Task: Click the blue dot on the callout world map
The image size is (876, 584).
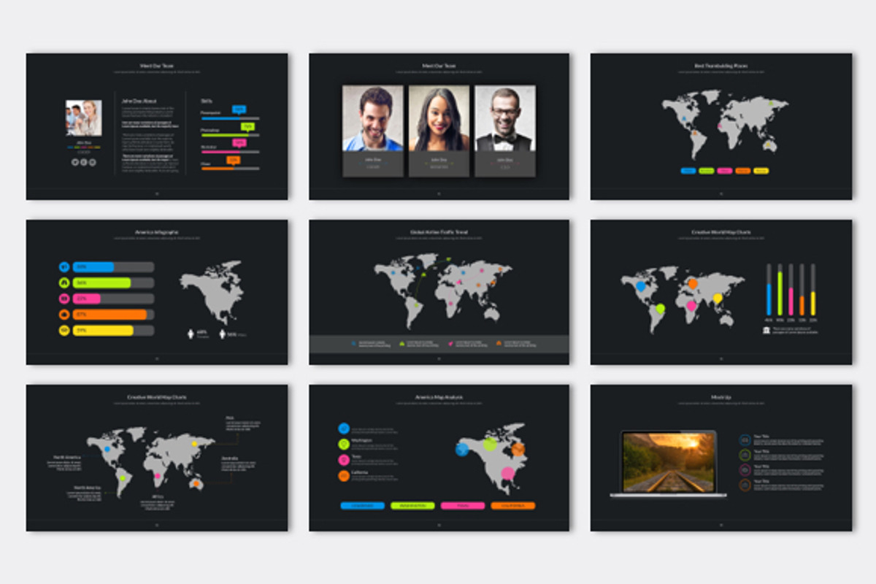Action: point(107,450)
